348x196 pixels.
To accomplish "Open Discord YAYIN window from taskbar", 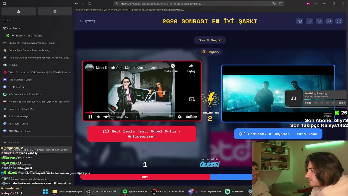I will coord(206,191).
